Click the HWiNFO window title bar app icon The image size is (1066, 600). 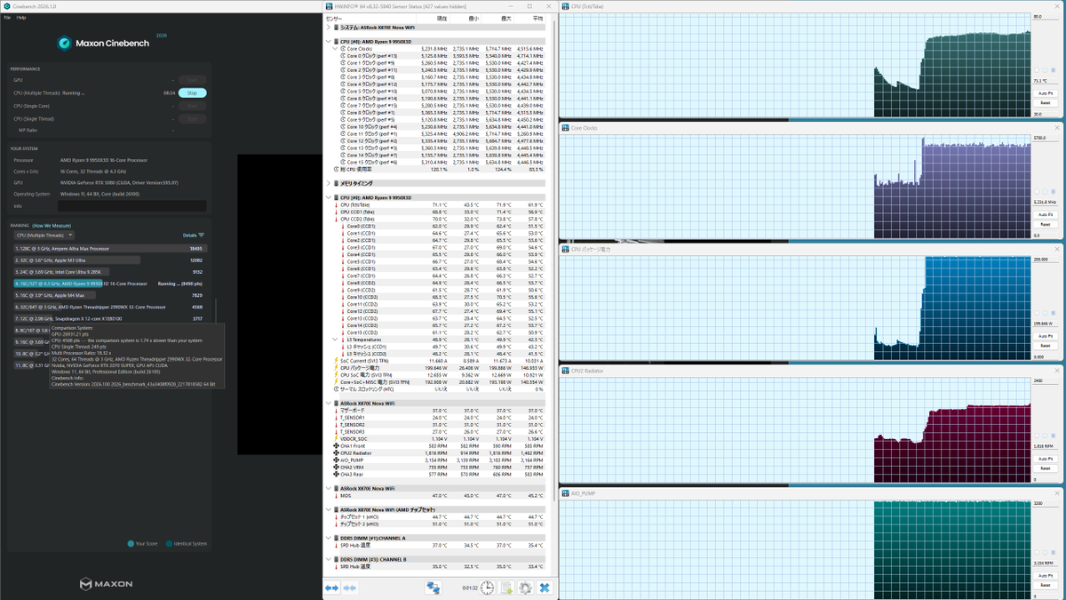click(330, 6)
